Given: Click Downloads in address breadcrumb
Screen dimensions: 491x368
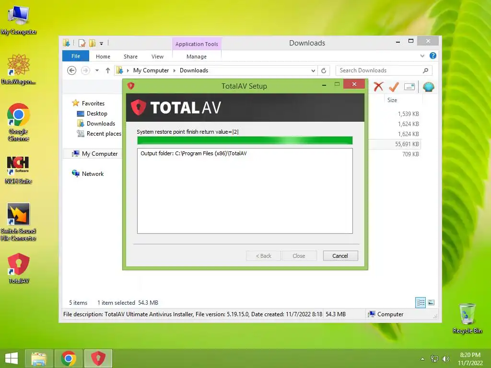Looking at the screenshot, I should tap(194, 70).
